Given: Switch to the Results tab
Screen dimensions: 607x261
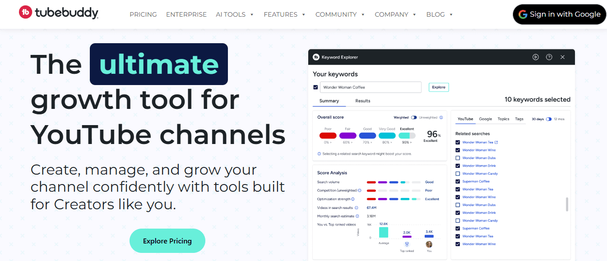Looking at the screenshot, I should click(x=362, y=101).
